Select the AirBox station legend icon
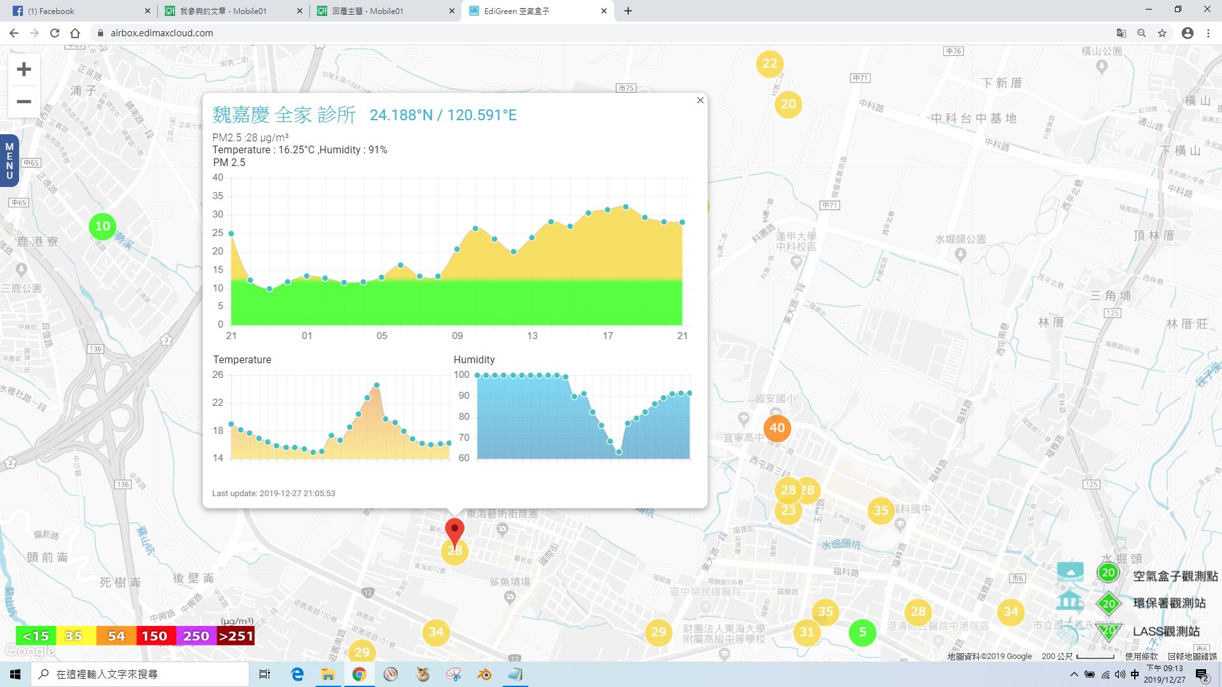The width and height of the screenshot is (1222, 687). point(1108,572)
